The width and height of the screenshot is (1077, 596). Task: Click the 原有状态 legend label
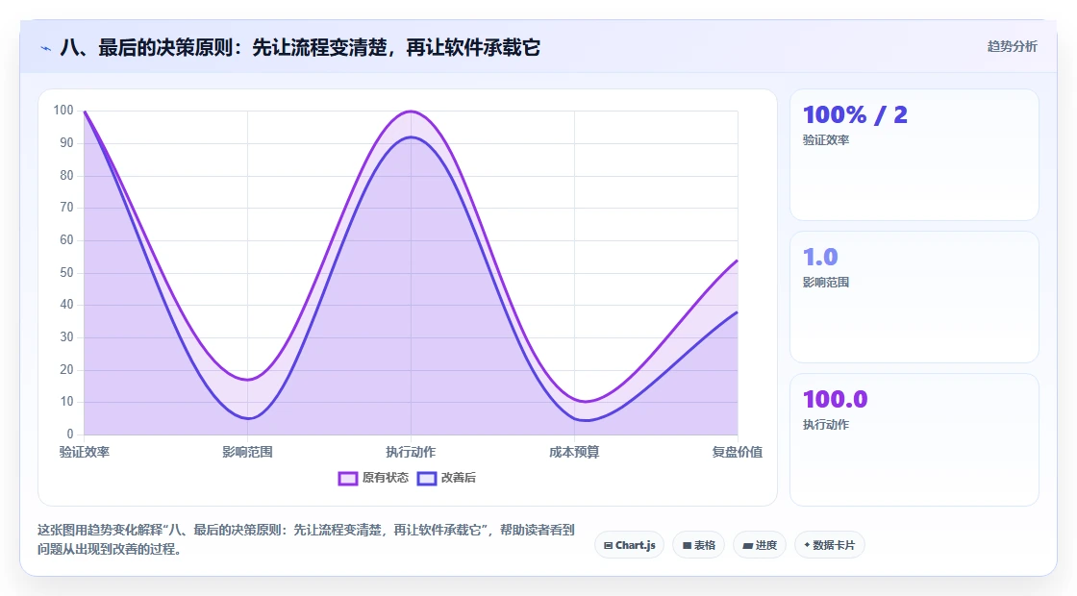386,478
